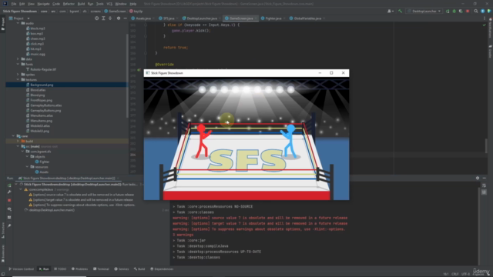Select Background.png in the project tree

(42, 85)
